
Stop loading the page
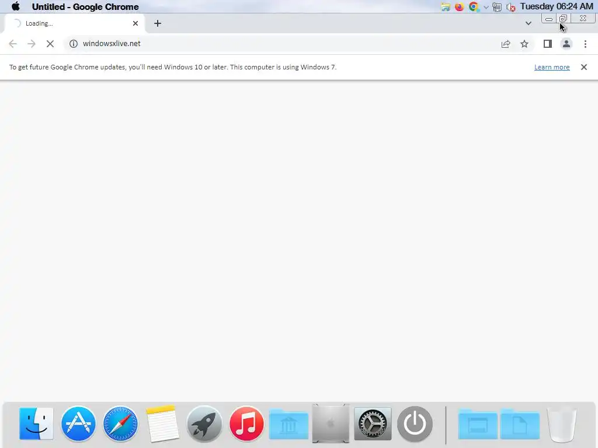point(50,43)
